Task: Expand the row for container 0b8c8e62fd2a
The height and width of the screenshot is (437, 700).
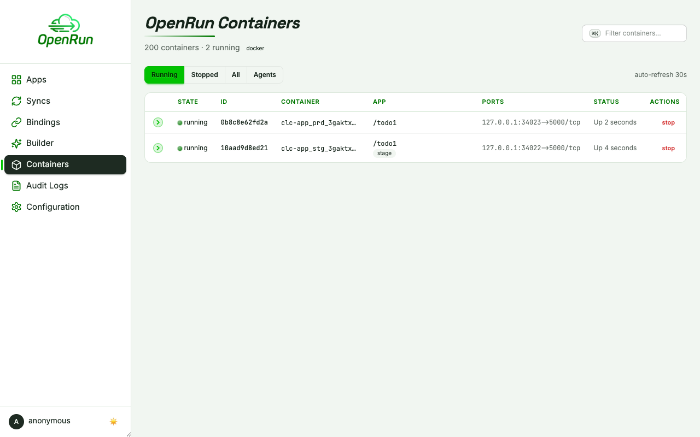Action: point(158,122)
